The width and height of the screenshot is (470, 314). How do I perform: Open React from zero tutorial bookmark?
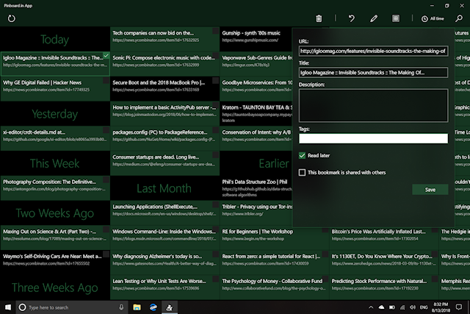click(274, 263)
